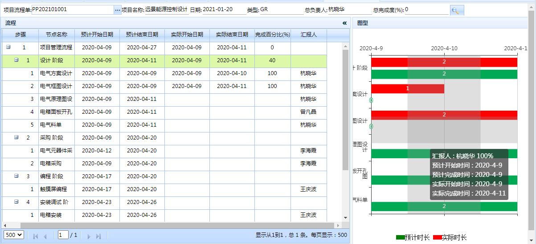Collapse the 设计 阶段 tree node
The height and width of the screenshot is (244, 536).
tap(16, 60)
